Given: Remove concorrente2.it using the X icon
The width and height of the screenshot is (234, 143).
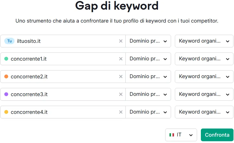Looking at the screenshot, I should (x=121, y=77).
